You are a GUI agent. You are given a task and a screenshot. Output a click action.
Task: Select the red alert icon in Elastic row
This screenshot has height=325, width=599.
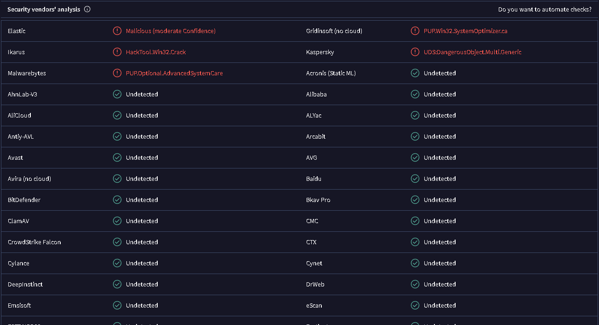(x=117, y=31)
